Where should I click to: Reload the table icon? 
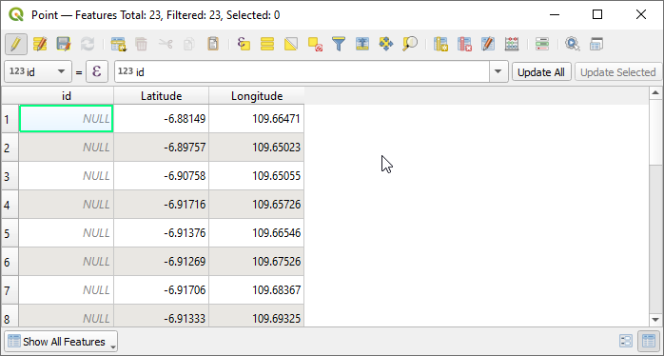[88, 44]
